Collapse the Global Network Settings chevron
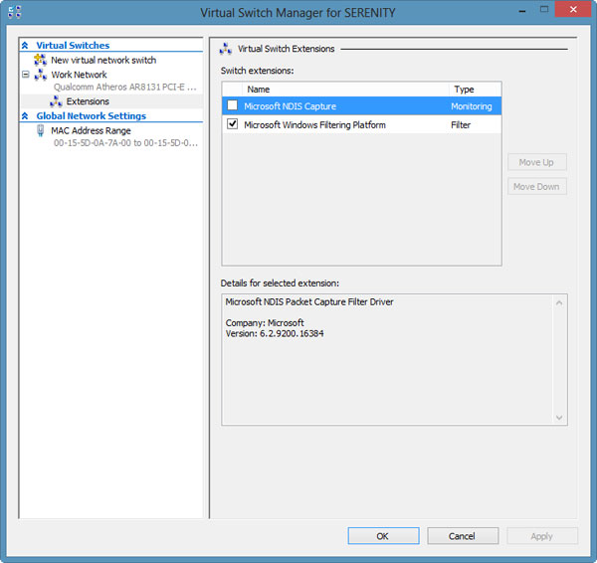 (x=25, y=116)
